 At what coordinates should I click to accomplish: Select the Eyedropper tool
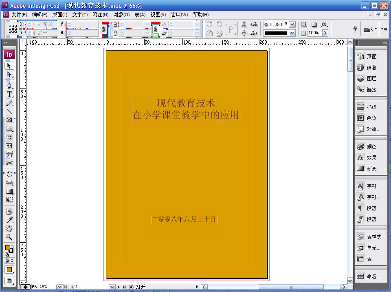click(9, 220)
